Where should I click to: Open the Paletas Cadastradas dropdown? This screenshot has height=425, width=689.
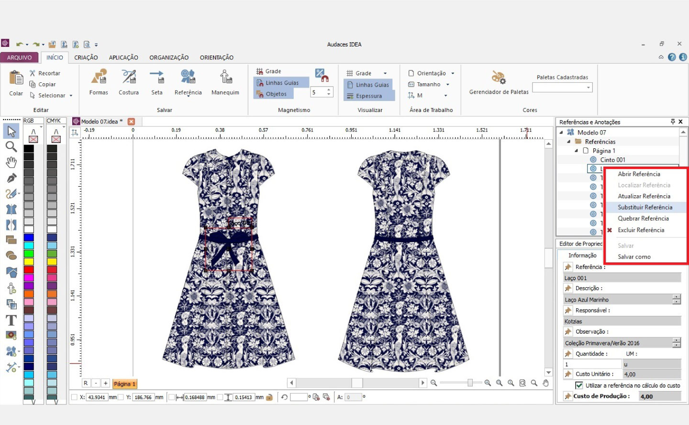coord(589,88)
